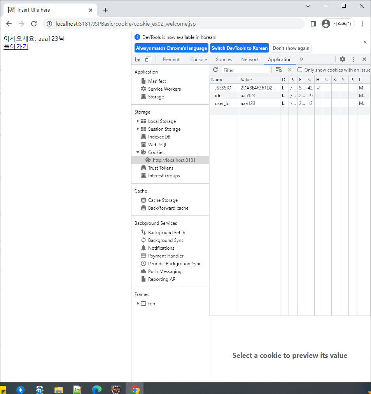Select the Application tab

280,60
